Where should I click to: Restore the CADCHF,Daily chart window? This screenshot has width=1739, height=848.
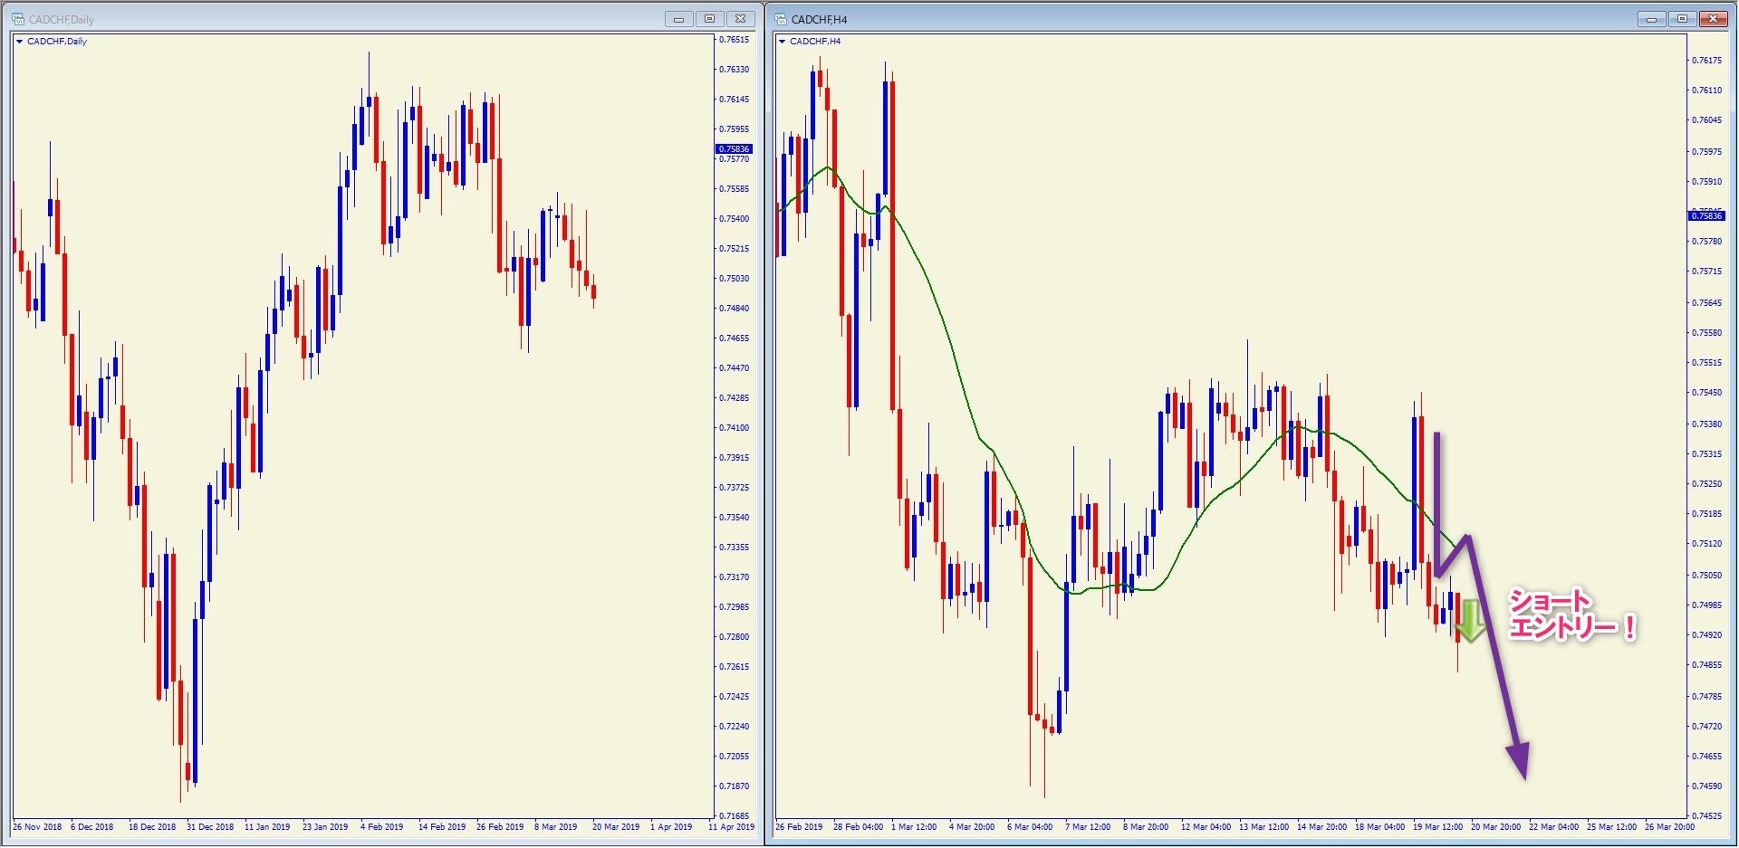coord(709,19)
